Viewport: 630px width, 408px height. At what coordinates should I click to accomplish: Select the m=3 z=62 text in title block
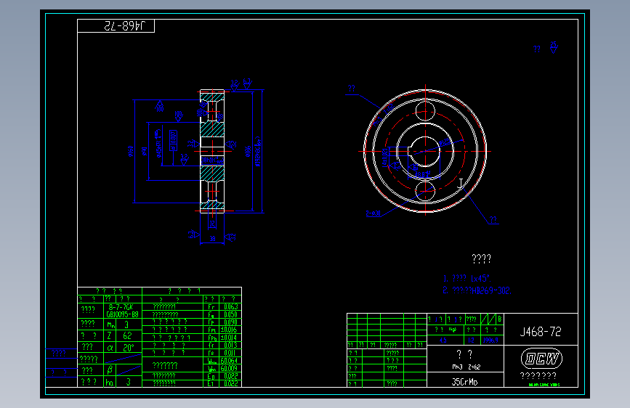tap(466, 367)
